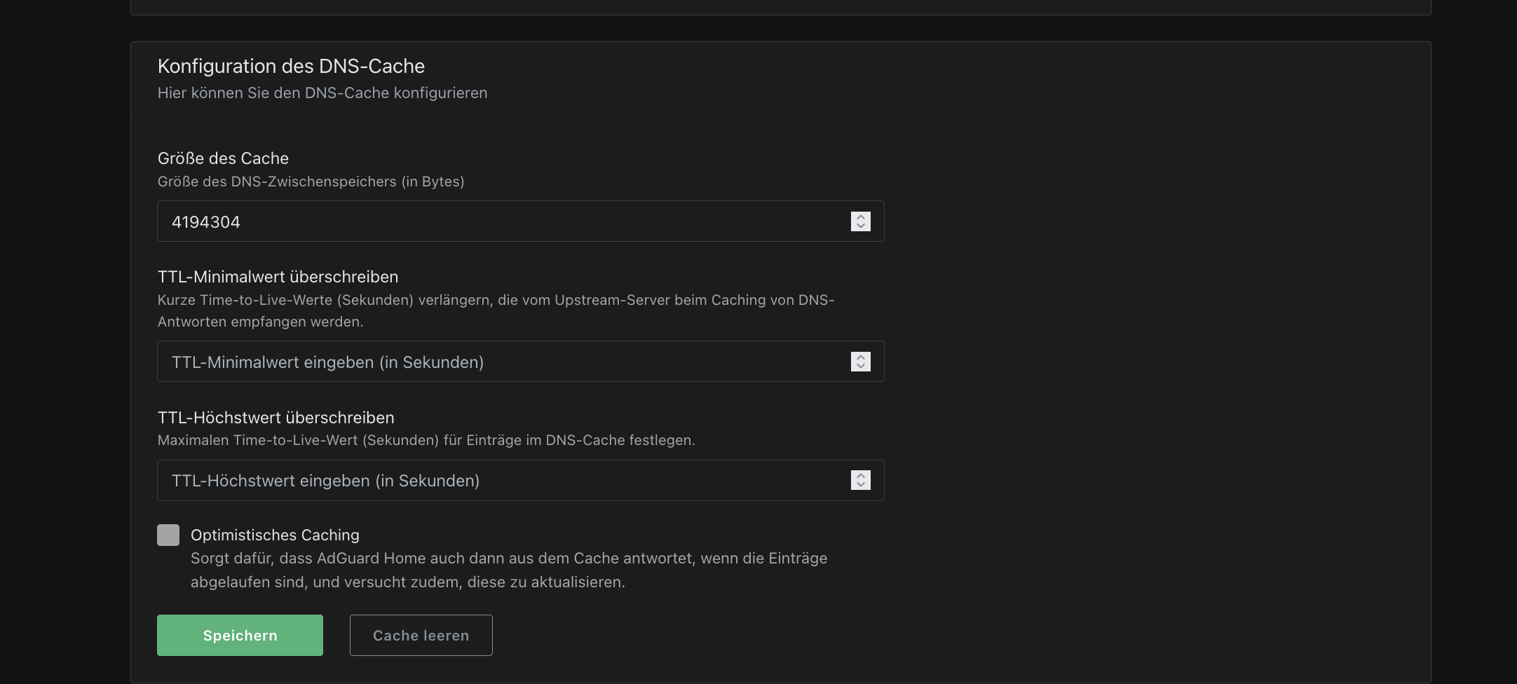Click the cache size decrement arrow

(x=861, y=226)
